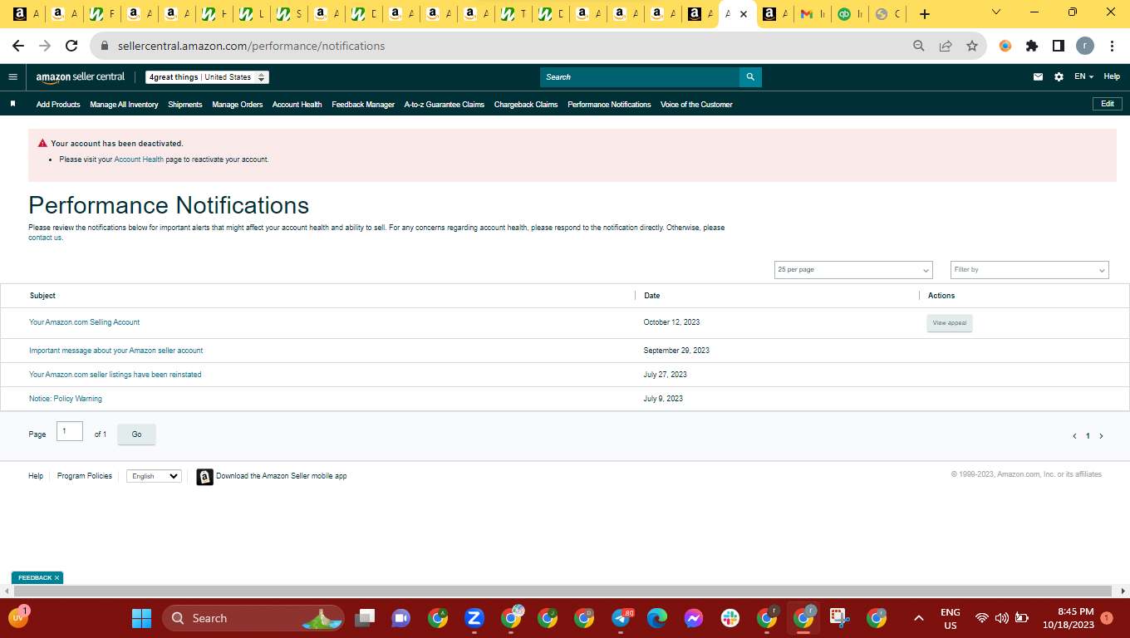1130x638 pixels.
Task: Open A-to-z Guarantee Claims
Action: pyautogui.click(x=445, y=105)
